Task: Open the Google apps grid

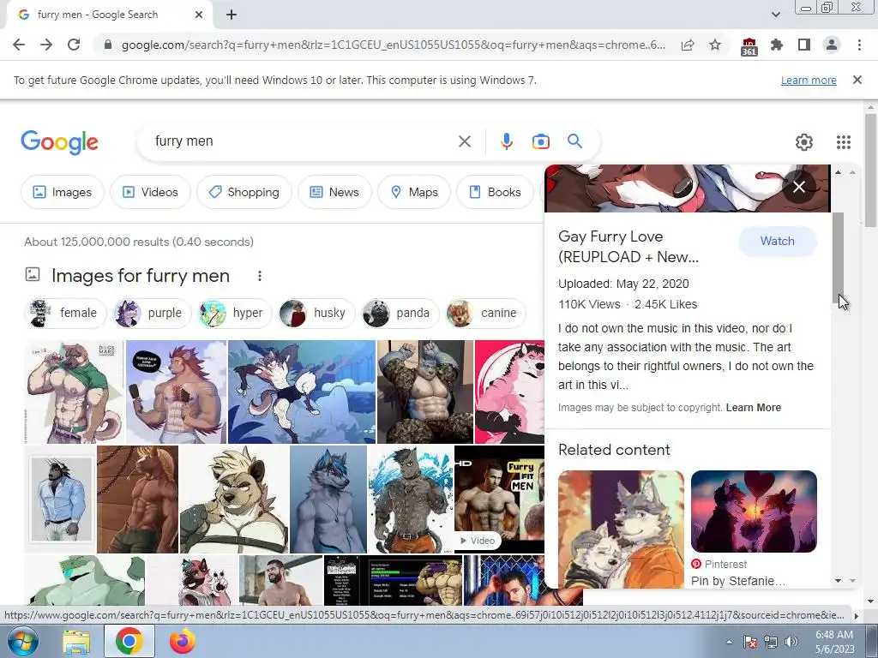Action: [x=844, y=142]
